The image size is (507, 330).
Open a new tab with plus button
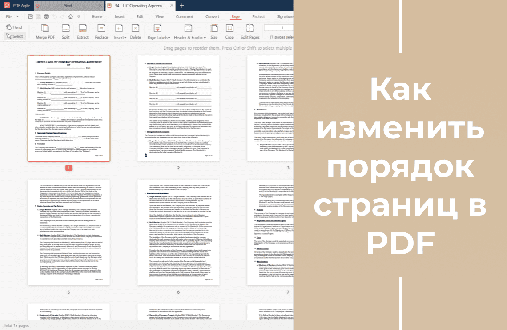click(x=181, y=6)
